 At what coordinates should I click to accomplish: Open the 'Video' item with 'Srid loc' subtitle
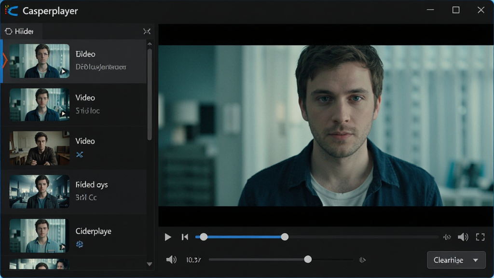click(x=74, y=105)
